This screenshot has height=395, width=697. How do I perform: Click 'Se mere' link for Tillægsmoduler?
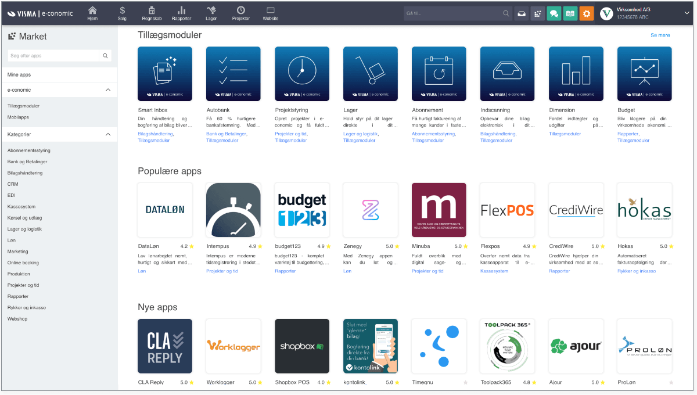click(x=660, y=35)
